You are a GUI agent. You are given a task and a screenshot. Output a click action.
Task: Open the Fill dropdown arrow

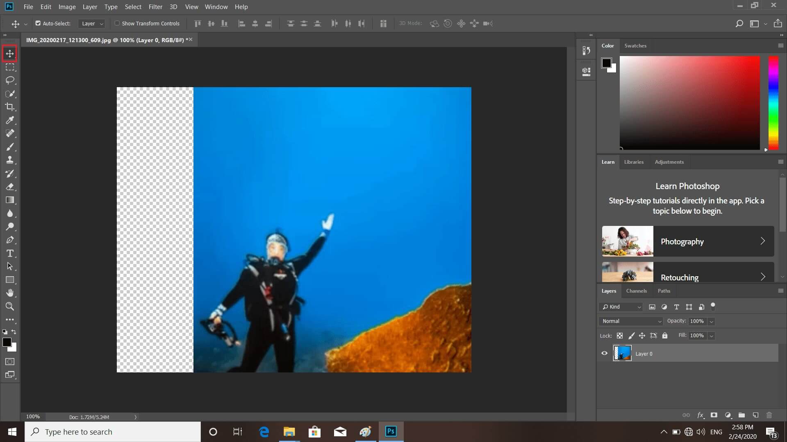click(712, 336)
